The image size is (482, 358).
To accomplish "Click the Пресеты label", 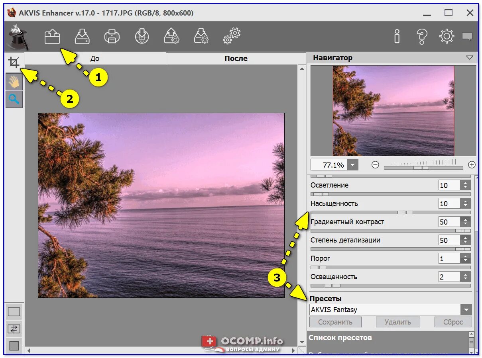I will [x=326, y=299].
